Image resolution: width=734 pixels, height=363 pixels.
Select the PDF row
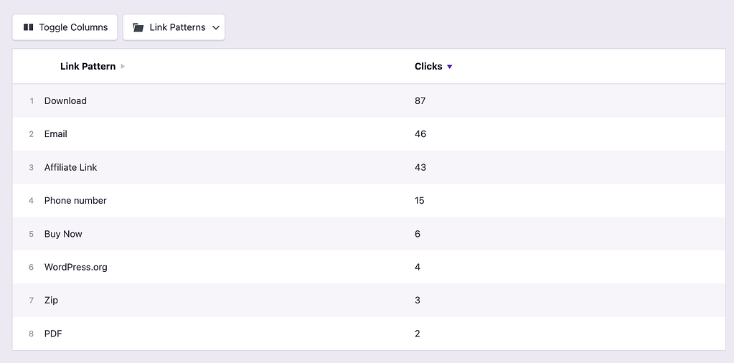click(53, 334)
